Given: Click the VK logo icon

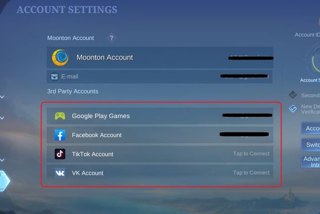Looking at the screenshot, I should tap(60, 173).
